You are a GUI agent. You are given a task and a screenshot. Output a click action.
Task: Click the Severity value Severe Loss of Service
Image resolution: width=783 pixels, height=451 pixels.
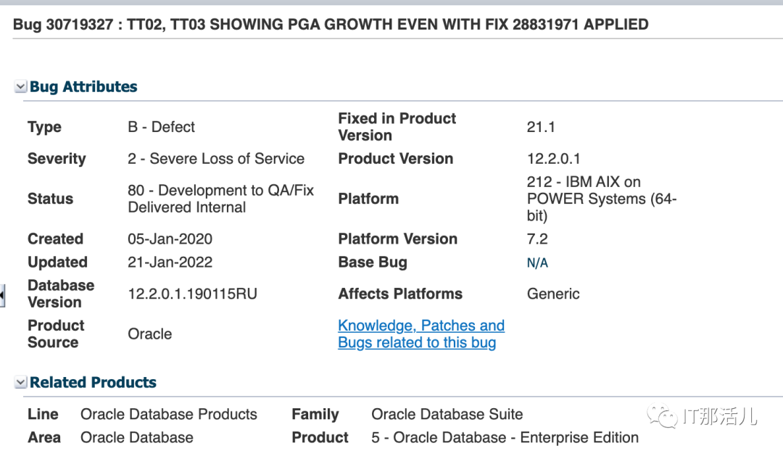(216, 159)
